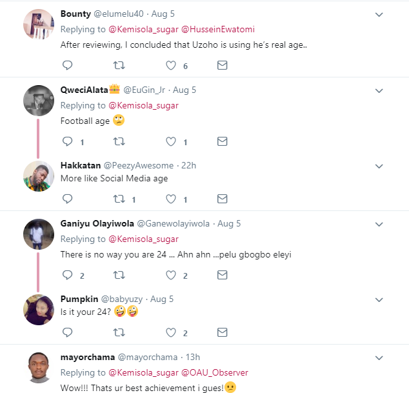The image size is (409, 393).
Task: Reply to Ganiyu Olayiwola's tweet
Action: tap(67, 276)
